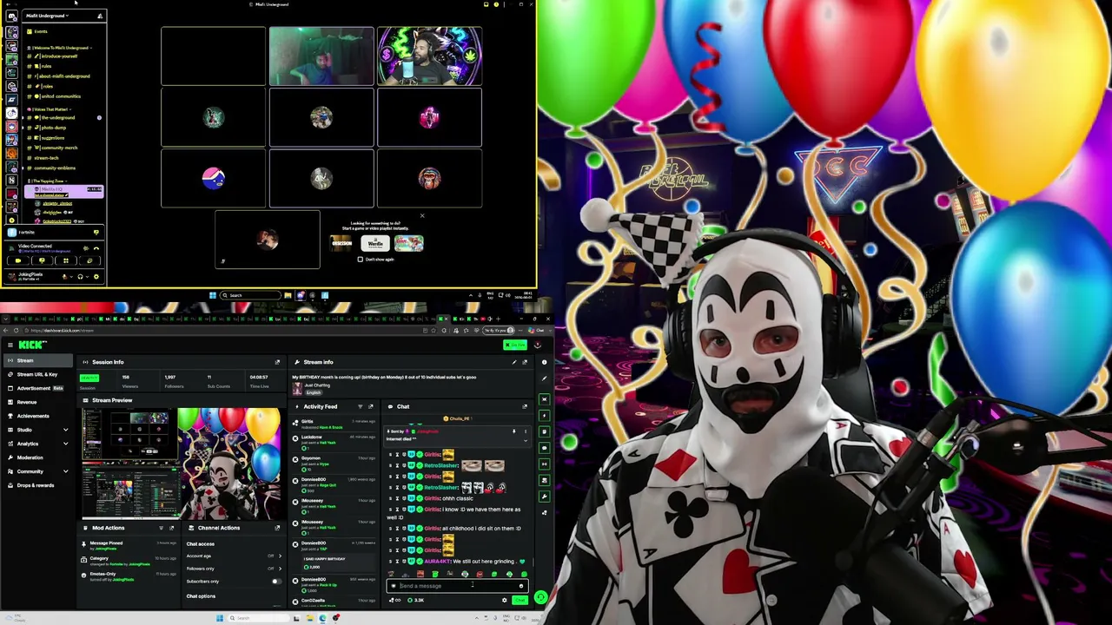Click the wrench icon in Kick's right toolbar
Viewport: 1112px width, 625px height.
coord(545,497)
